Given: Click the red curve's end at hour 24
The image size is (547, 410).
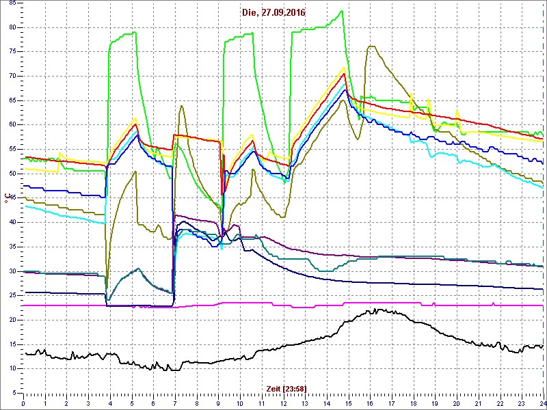Looking at the screenshot, I should pos(542,139).
